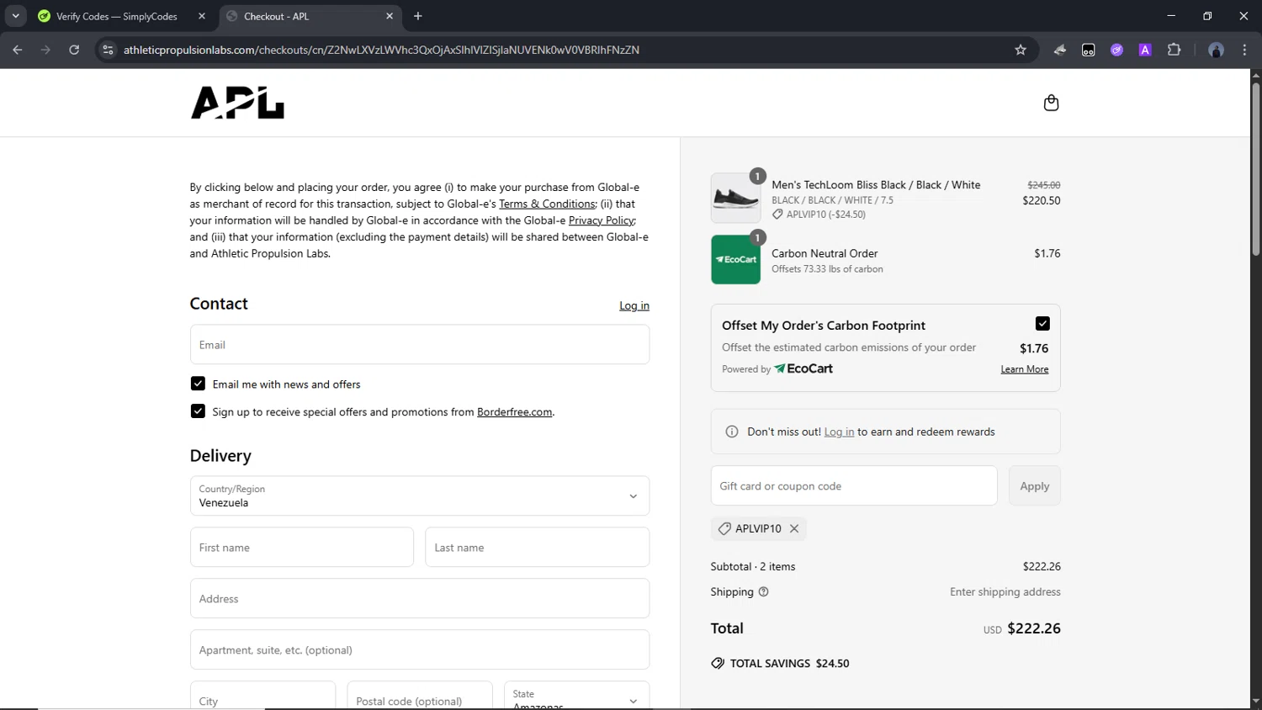Click the shipping help question mark icon

point(763,591)
